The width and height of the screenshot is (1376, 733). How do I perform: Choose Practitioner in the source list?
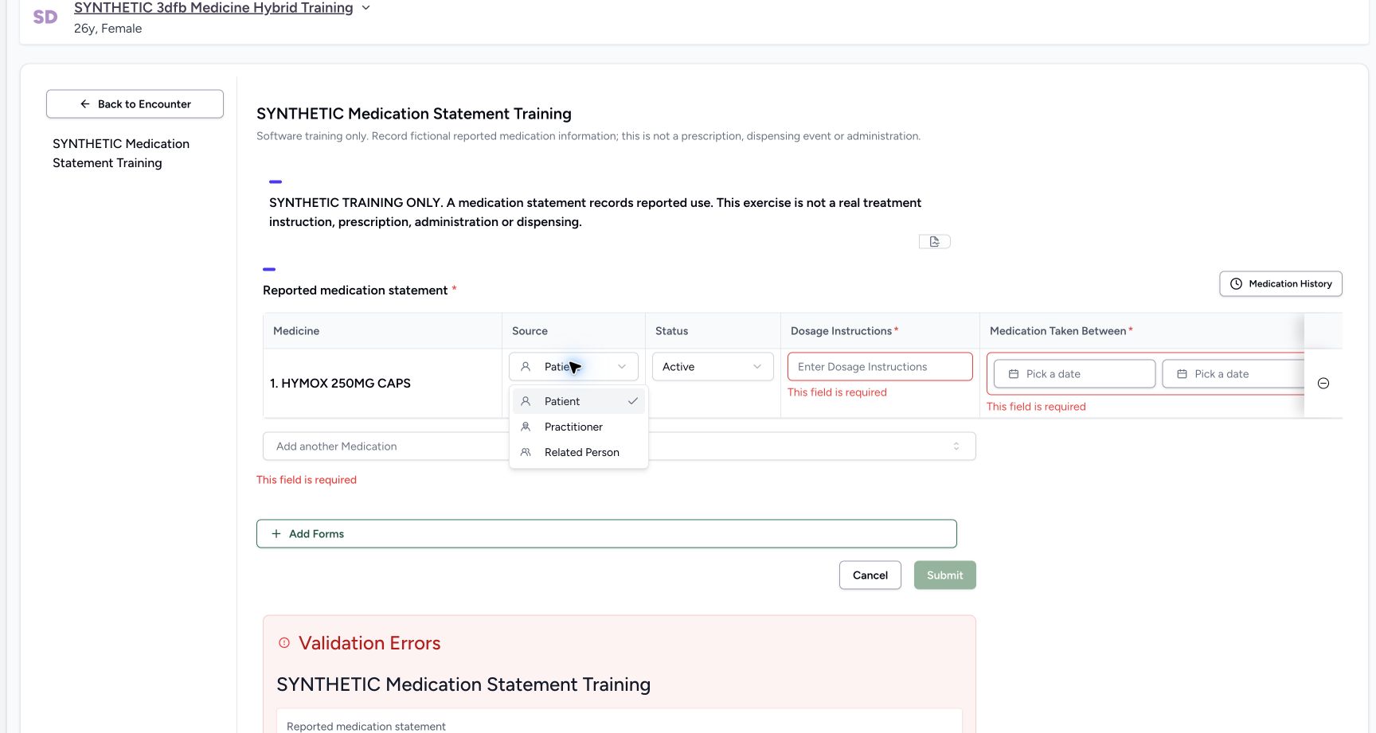point(579,427)
